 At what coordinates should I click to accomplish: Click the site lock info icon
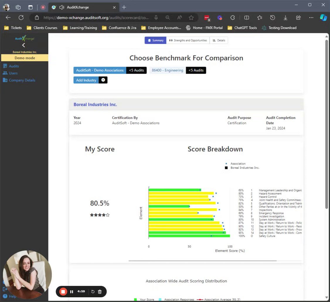[37, 18]
